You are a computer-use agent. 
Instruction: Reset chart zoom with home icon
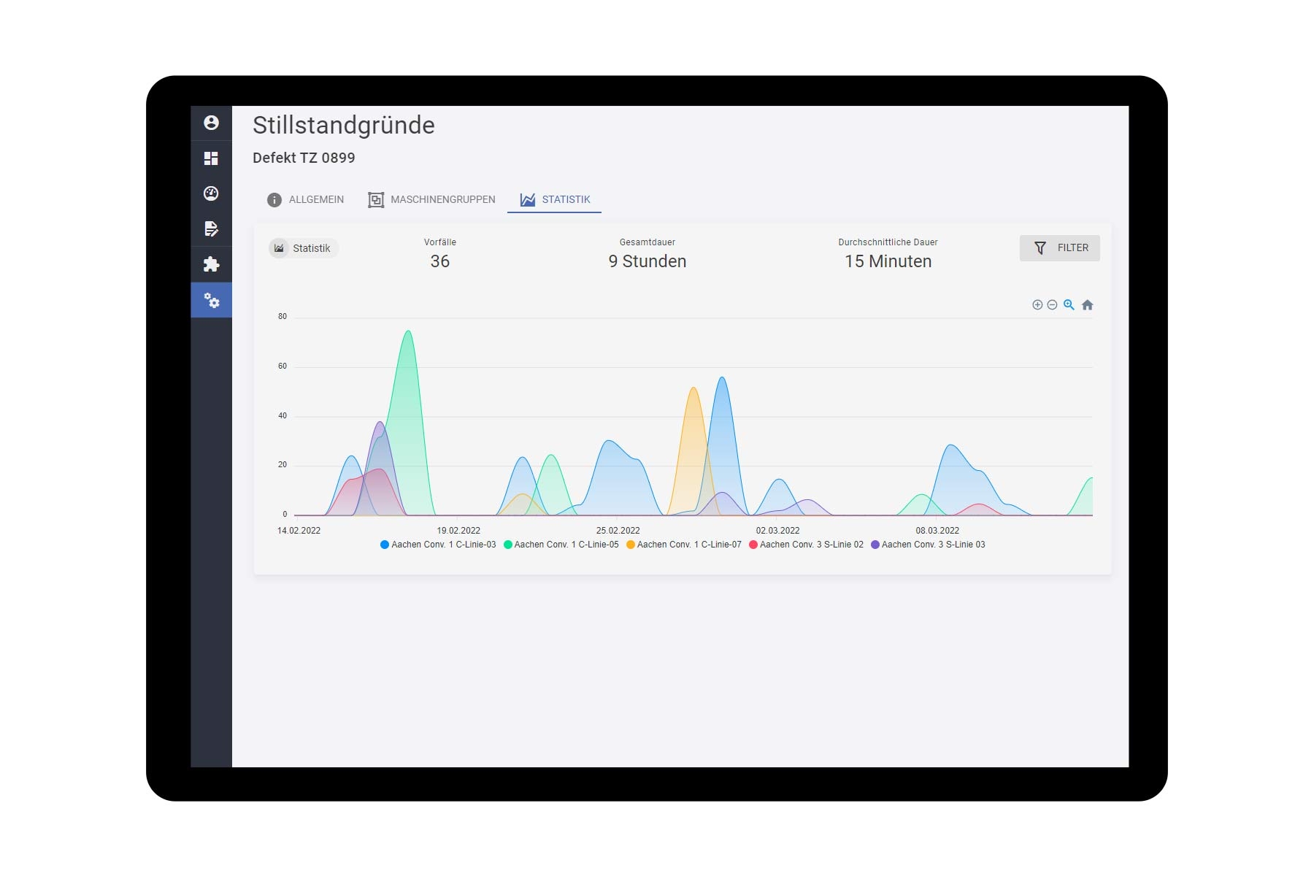[1088, 305]
